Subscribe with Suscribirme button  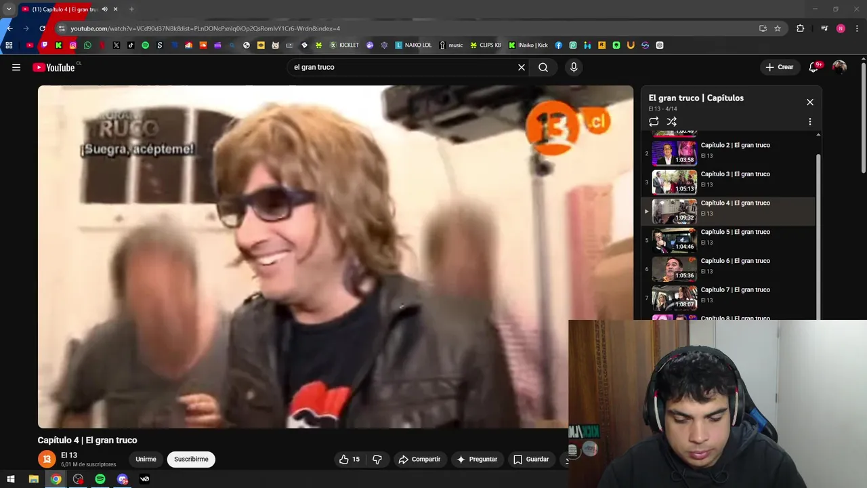pos(191,460)
